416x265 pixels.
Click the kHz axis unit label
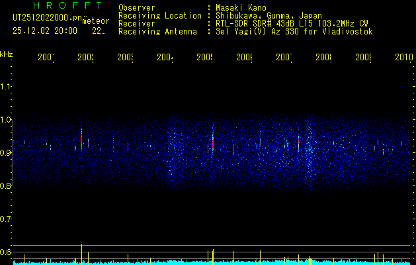(x=6, y=54)
